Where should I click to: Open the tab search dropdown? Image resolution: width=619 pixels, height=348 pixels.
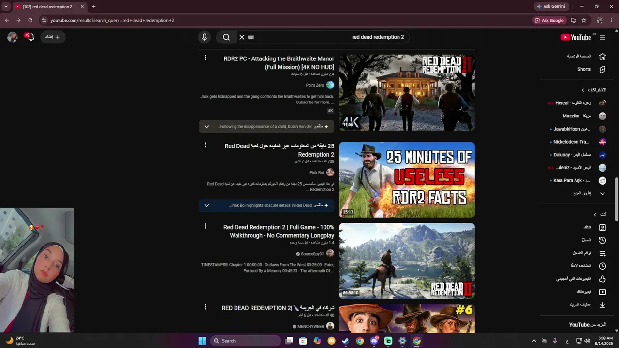6,7
